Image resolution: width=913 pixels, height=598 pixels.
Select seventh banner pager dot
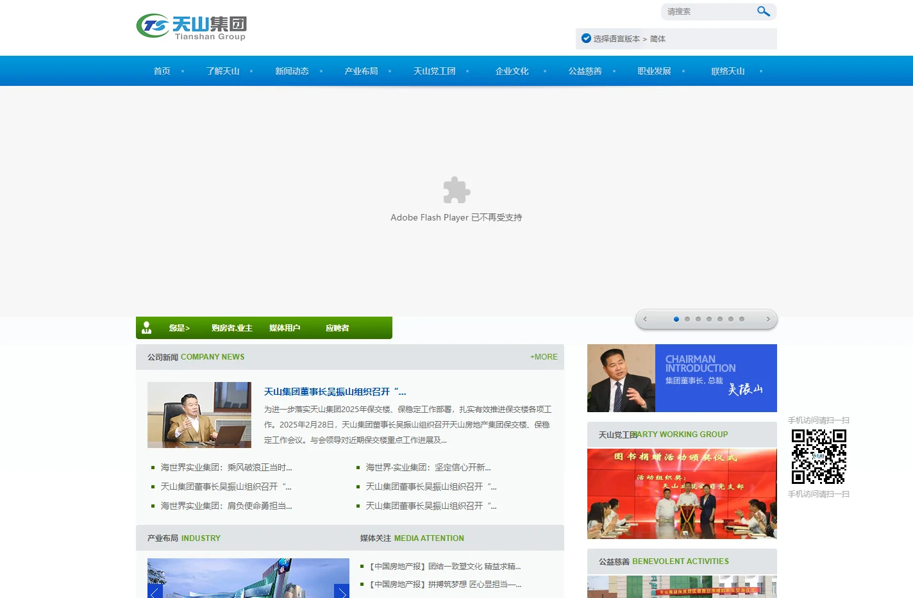[742, 319]
